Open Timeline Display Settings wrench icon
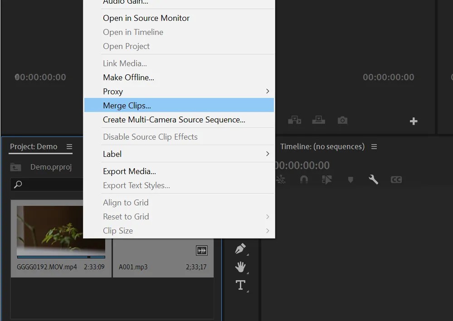453x321 pixels. click(373, 179)
